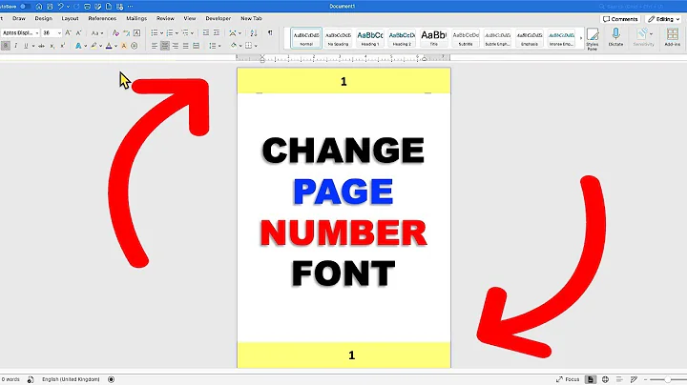Click the Undo arrow icon
The width and height of the screenshot is (687, 385).
click(x=61, y=7)
